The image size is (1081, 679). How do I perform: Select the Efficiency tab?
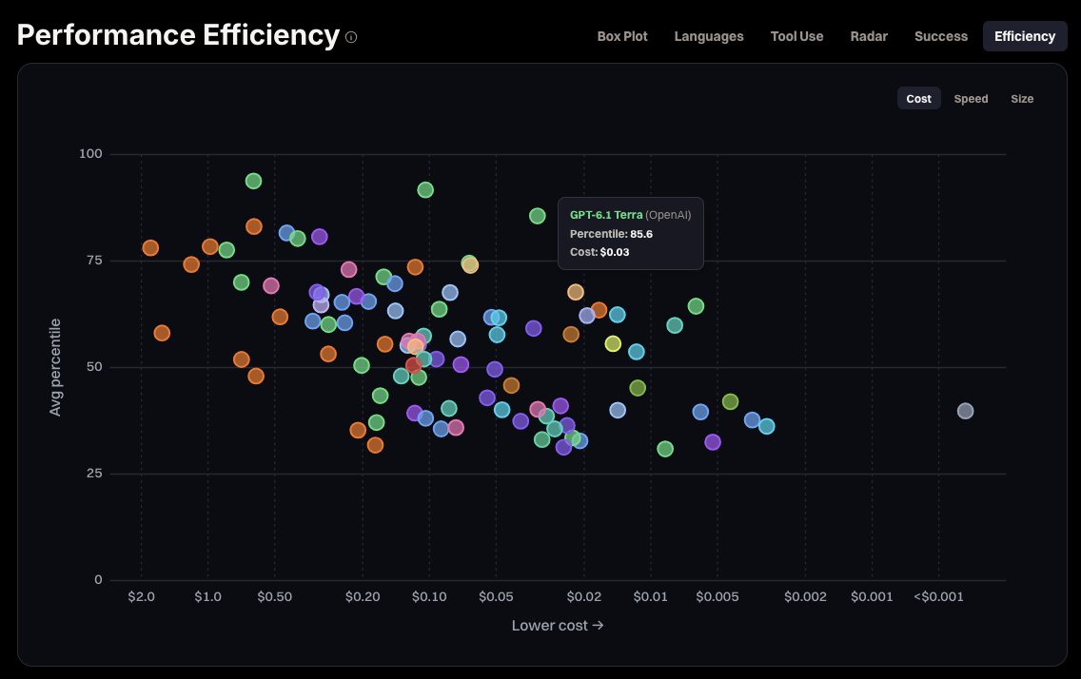coord(1025,36)
